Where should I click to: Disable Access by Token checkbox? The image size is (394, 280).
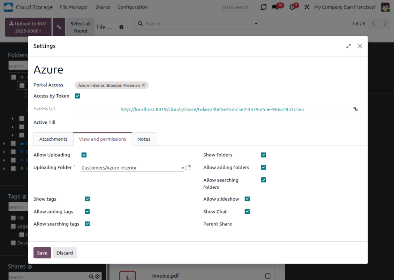(77, 96)
